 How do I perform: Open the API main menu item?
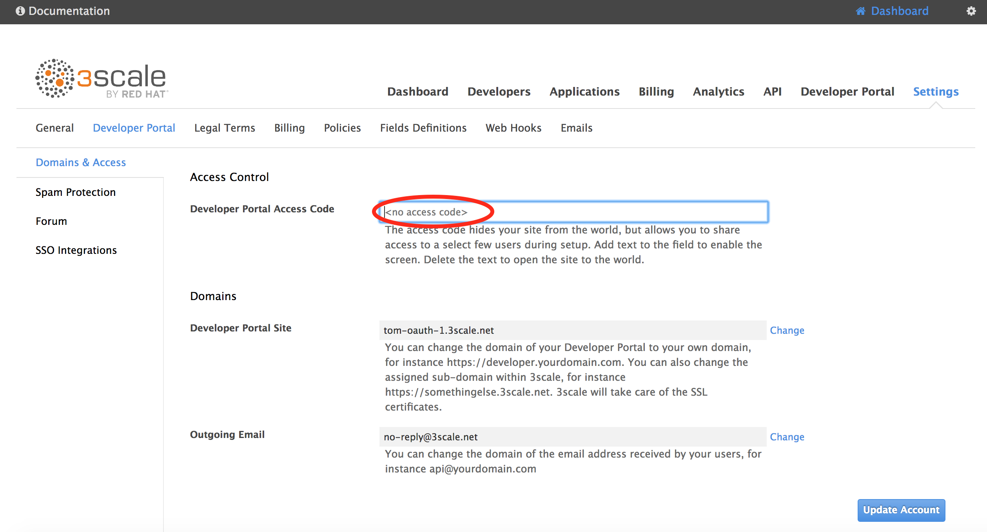coord(772,92)
